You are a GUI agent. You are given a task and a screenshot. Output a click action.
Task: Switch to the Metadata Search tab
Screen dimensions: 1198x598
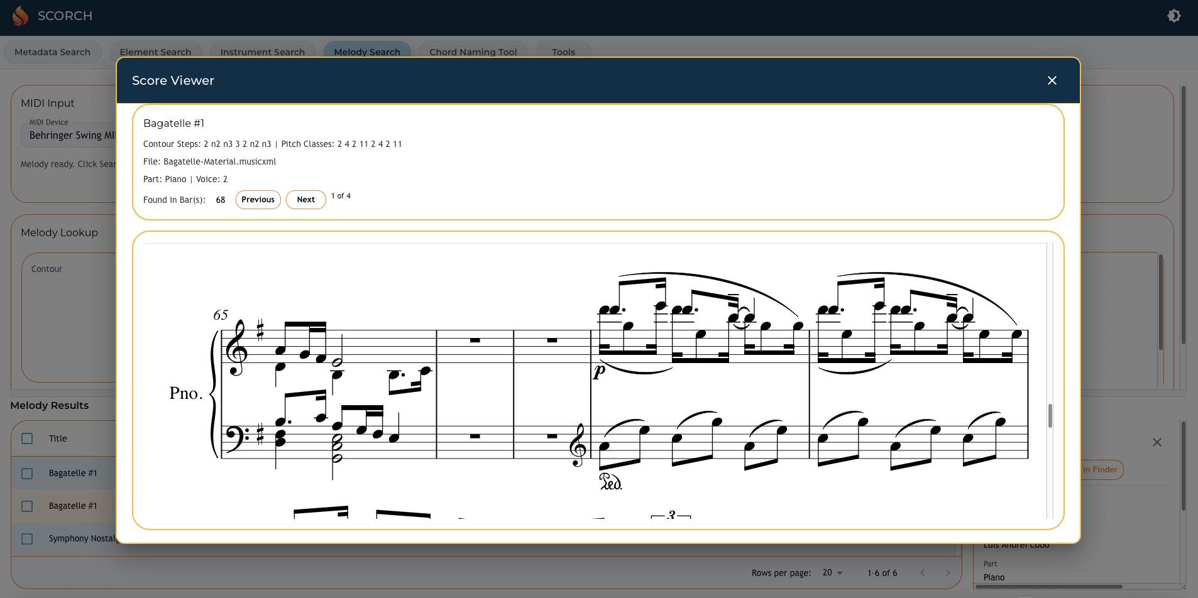pos(53,52)
